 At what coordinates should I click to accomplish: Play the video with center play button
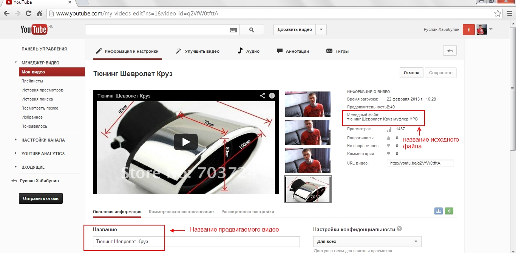pyautogui.click(x=186, y=142)
